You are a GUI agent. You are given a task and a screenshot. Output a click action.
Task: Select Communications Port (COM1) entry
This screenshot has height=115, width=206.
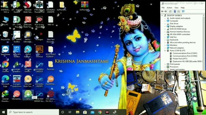(x=183, y=53)
